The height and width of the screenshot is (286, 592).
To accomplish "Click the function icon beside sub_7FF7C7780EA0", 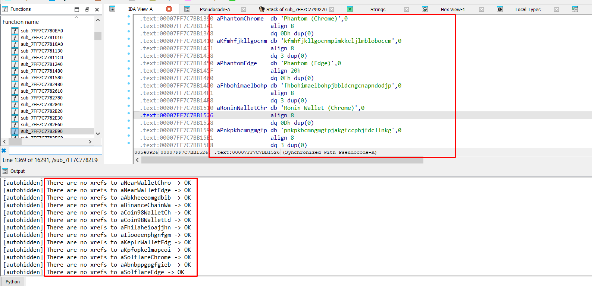I will (x=15, y=31).
